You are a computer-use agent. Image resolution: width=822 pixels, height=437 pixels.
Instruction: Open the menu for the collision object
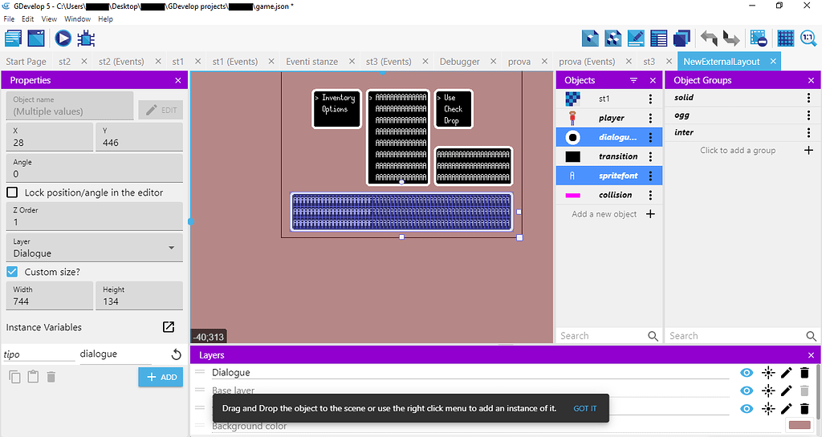click(650, 195)
